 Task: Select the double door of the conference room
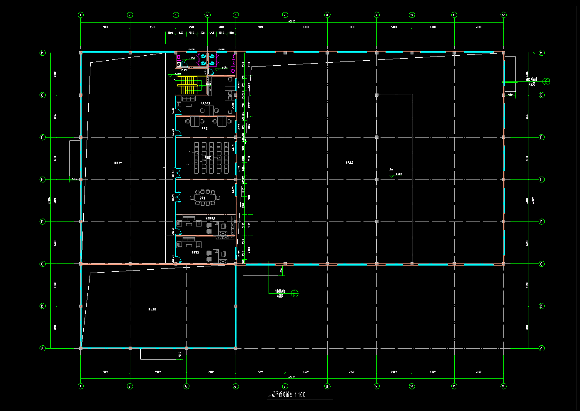tap(178, 197)
